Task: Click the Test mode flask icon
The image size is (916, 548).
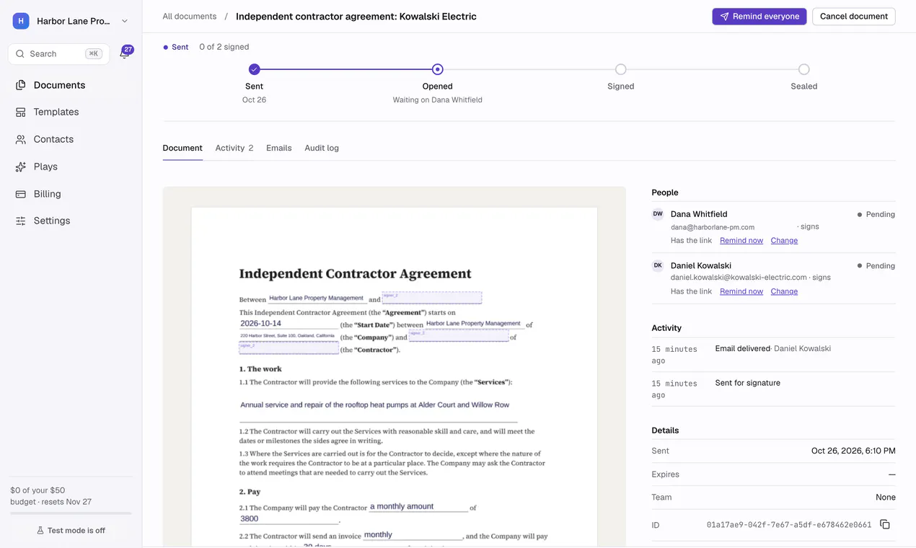Action: coord(40,531)
